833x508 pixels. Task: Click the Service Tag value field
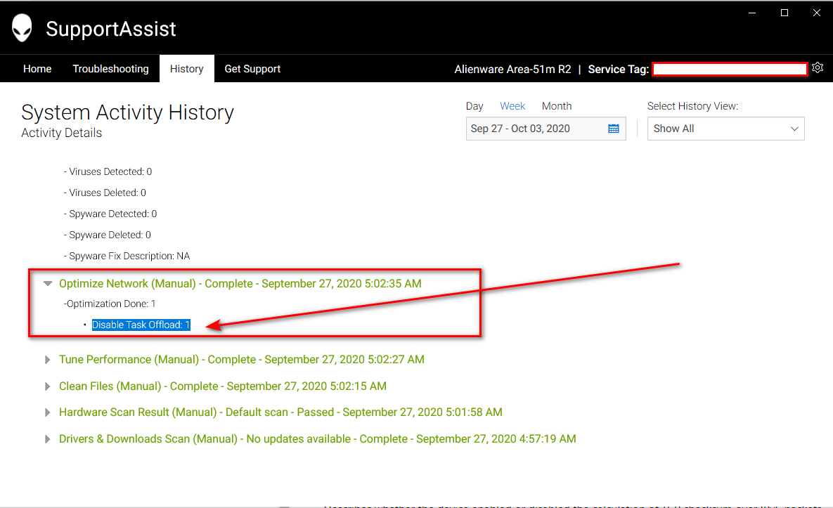point(730,69)
